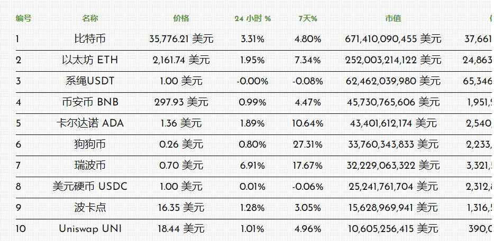Select market cap 671,410,090,455 美元 cell

393,39
